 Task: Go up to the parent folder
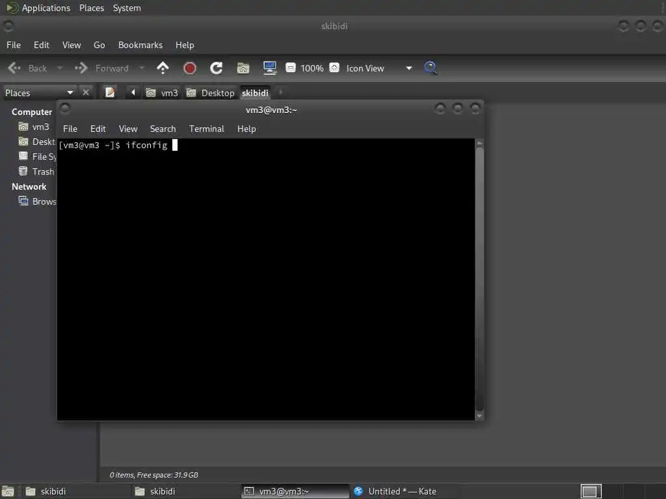coord(163,68)
